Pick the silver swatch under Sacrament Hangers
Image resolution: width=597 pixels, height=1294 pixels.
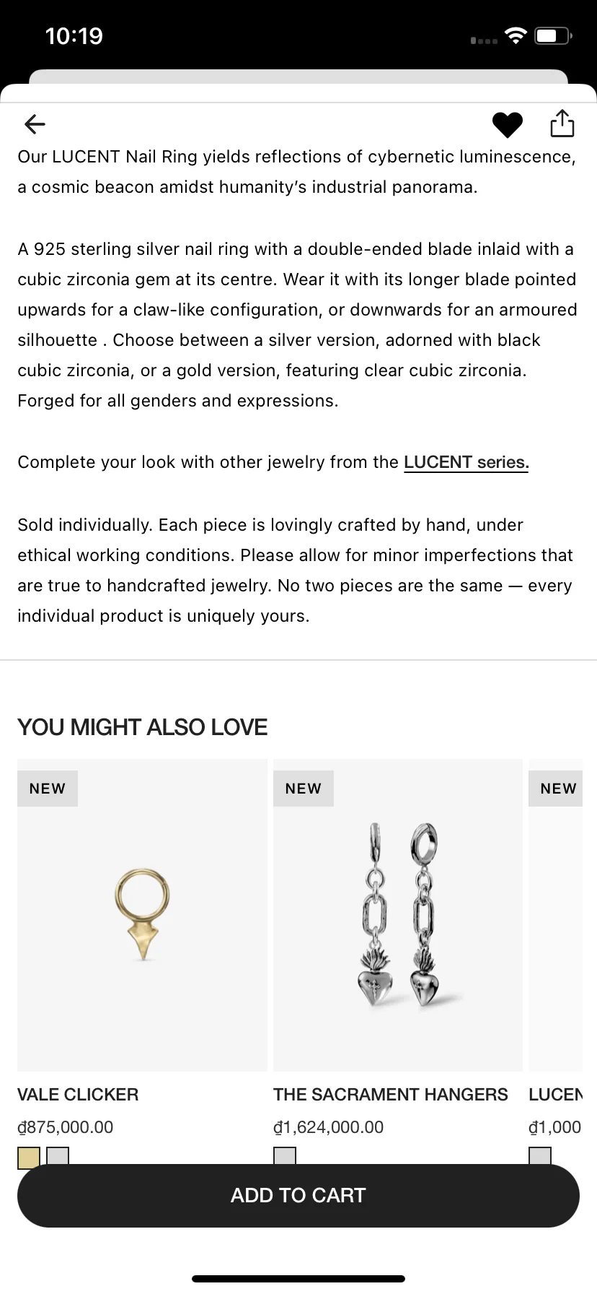pyautogui.click(x=285, y=1156)
